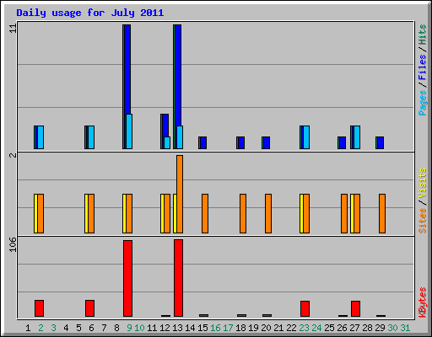
Task: Click the cyan Pages bar for day 9
Action: [x=129, y=131]
